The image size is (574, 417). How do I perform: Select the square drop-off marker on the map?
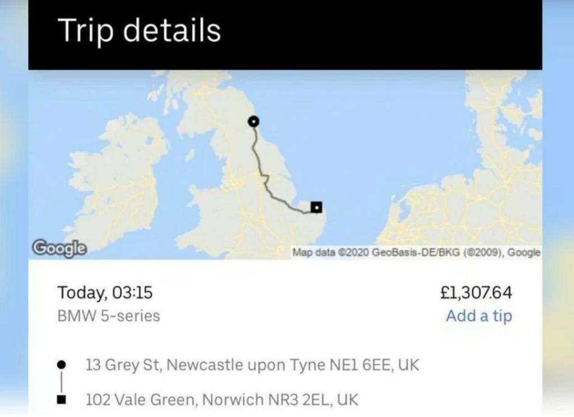[x=317, y=208]
